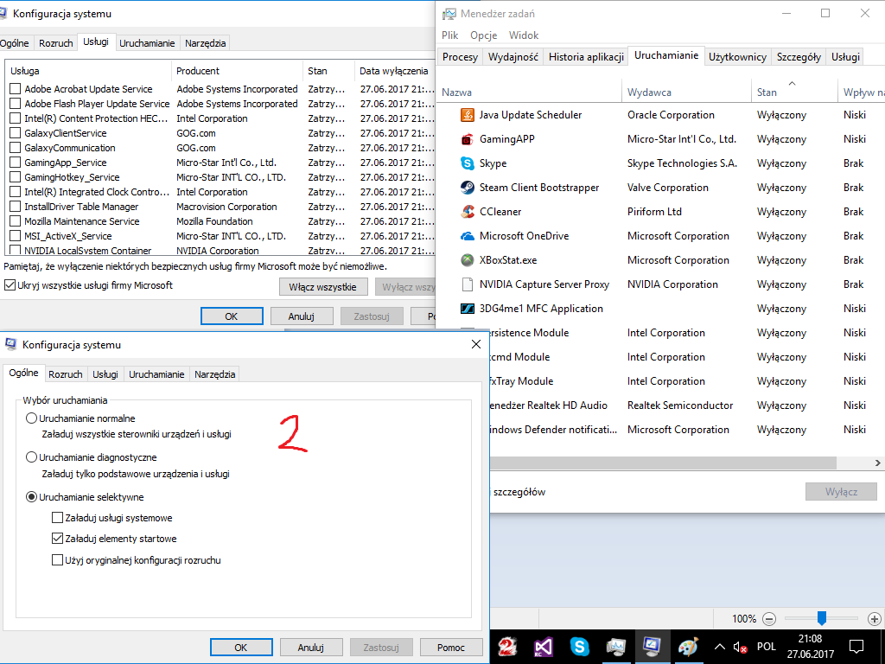Click the Skype icon in the Task Manager startup list
Screen dimensions: 885x664
[x=468, y=163]
